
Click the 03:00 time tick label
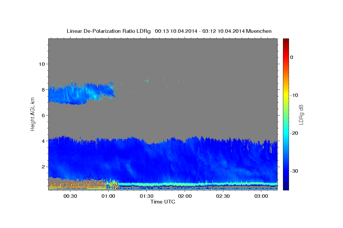coord(261,196)
